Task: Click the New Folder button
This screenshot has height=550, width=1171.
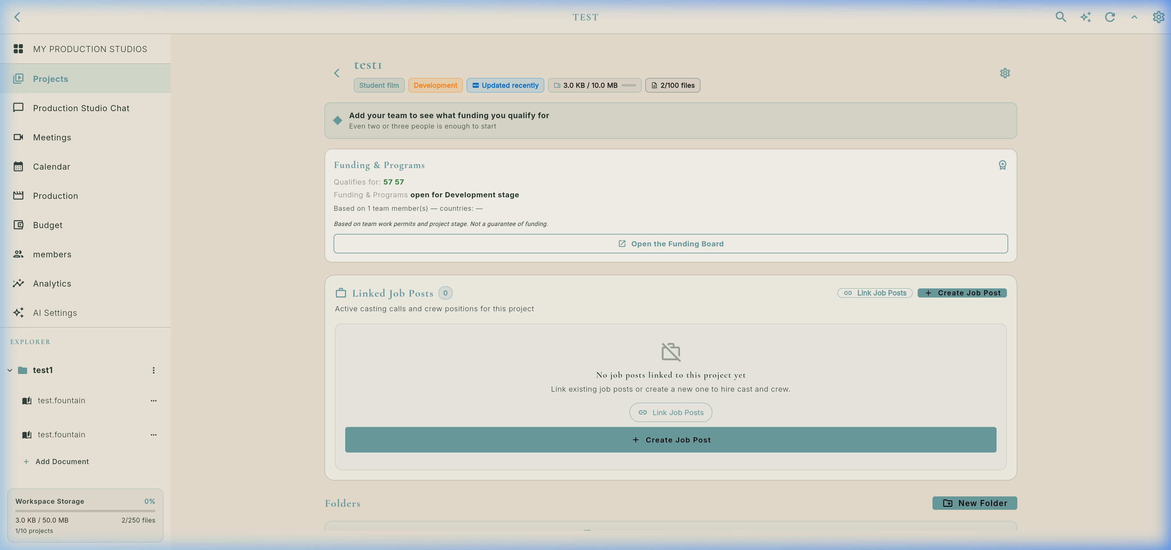Action: click(x=975, y=503)
